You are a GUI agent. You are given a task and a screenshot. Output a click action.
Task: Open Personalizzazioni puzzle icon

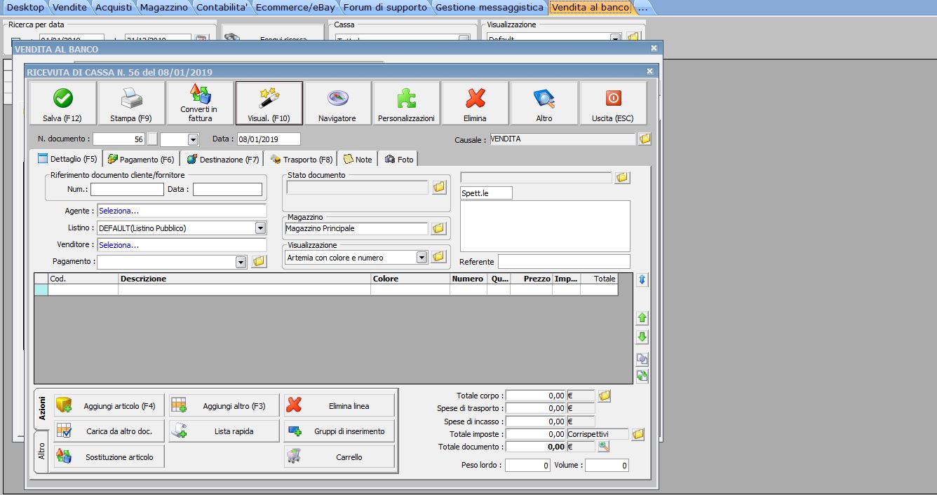(x=406, y=103)
